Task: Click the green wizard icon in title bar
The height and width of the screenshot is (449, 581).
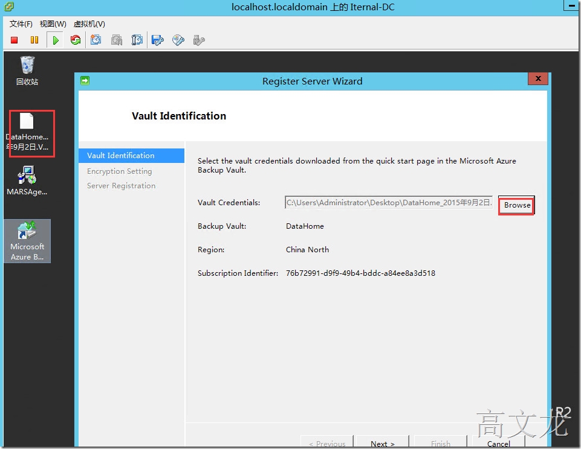Action: click(85, 80)
